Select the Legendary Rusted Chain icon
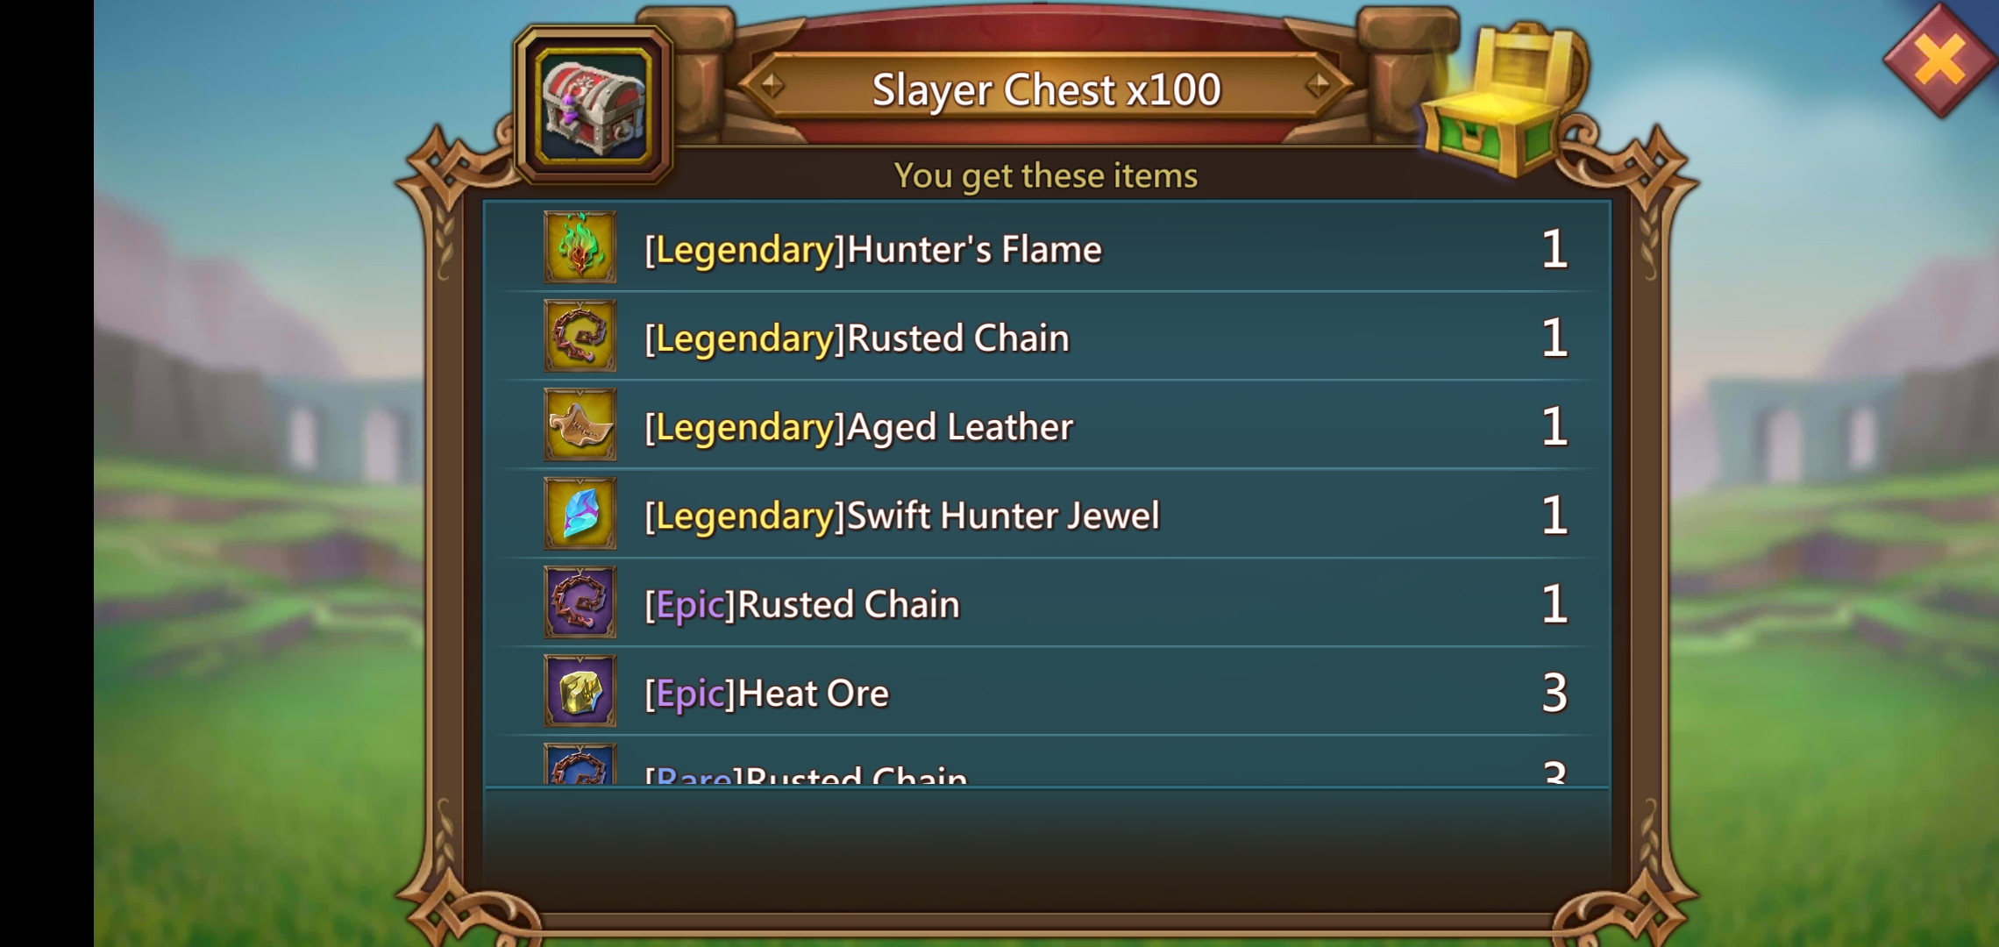This screenshot has height=947, width=1999. pos(580,336)
